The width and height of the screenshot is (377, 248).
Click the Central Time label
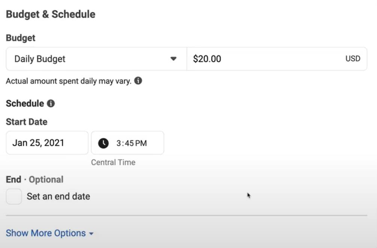coord(113,162)
